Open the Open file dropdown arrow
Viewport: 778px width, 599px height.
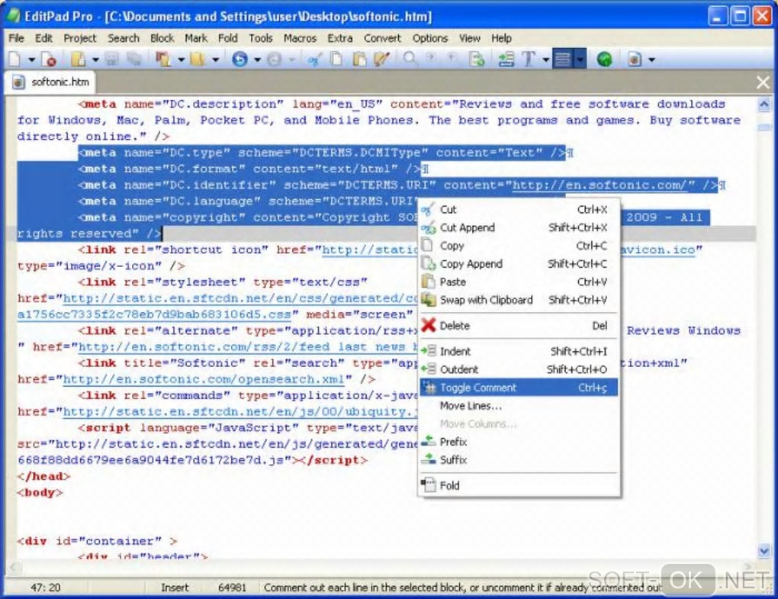[95, 60]
